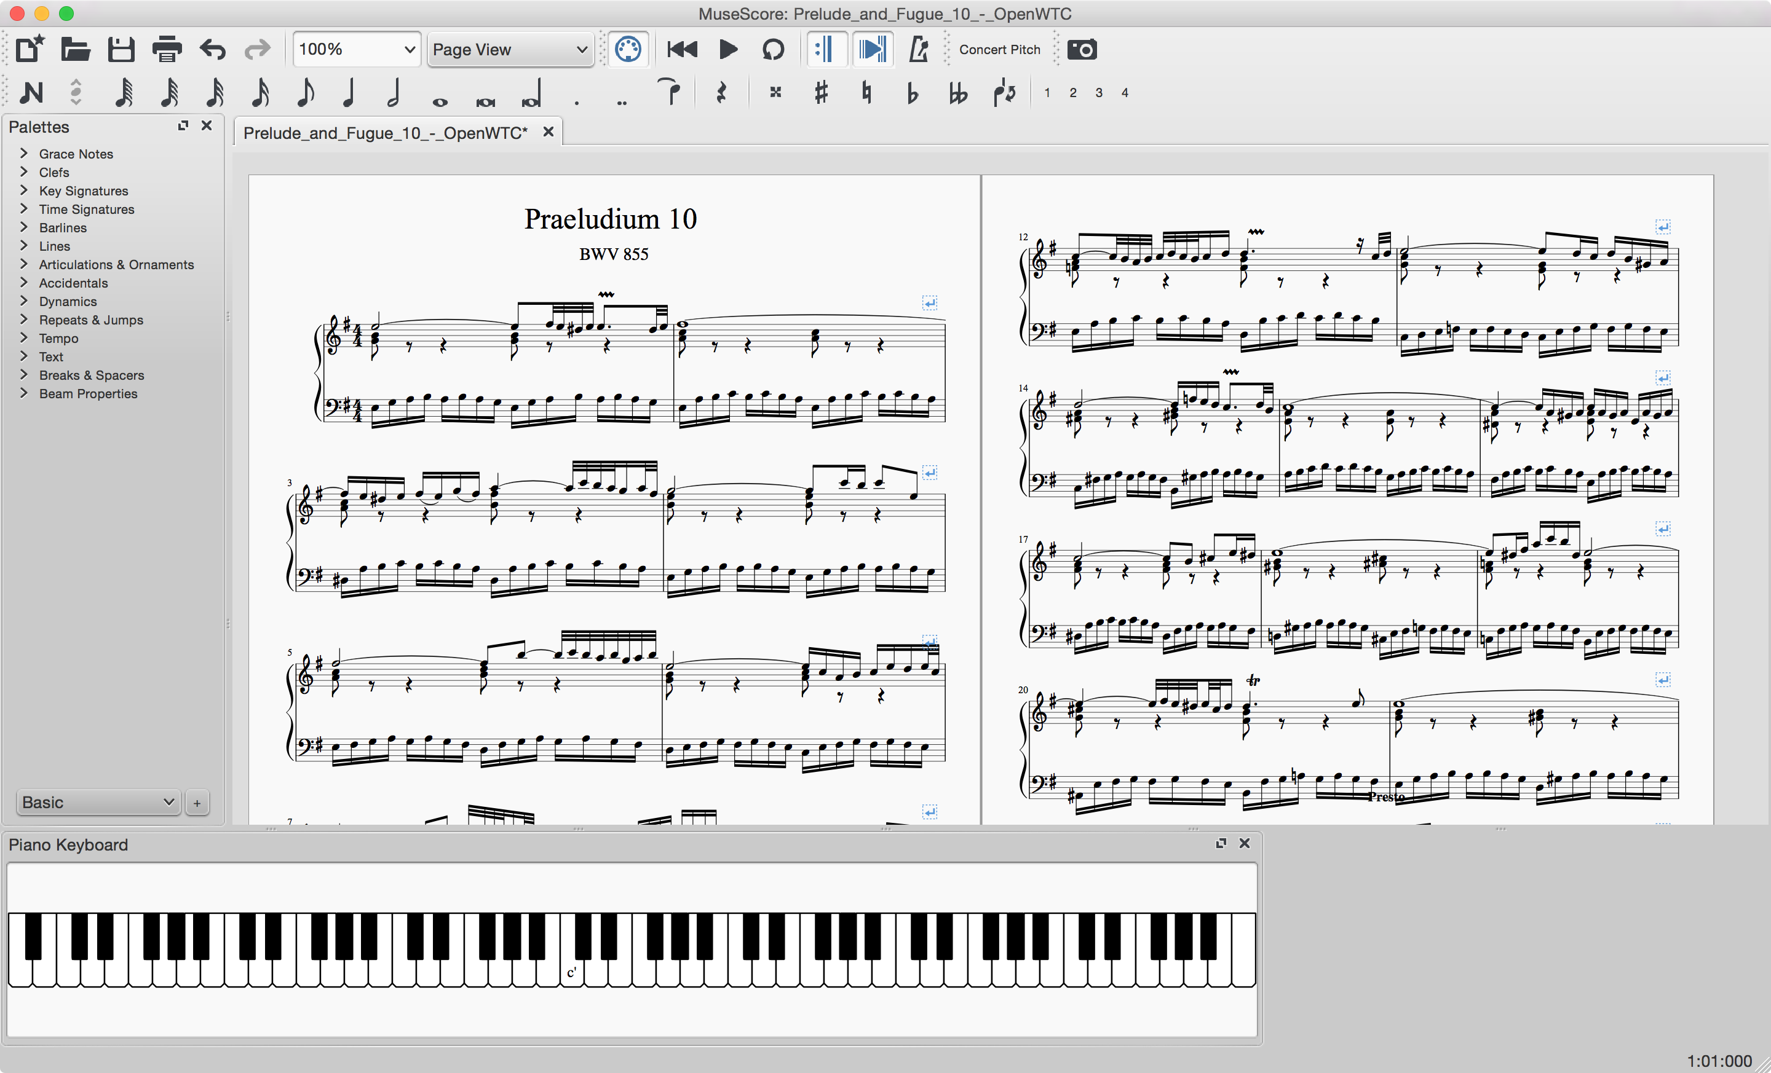Viewport: 1771px width, 1073px height.
Task: Toggle the metronome icon
Action: [919, 50]
